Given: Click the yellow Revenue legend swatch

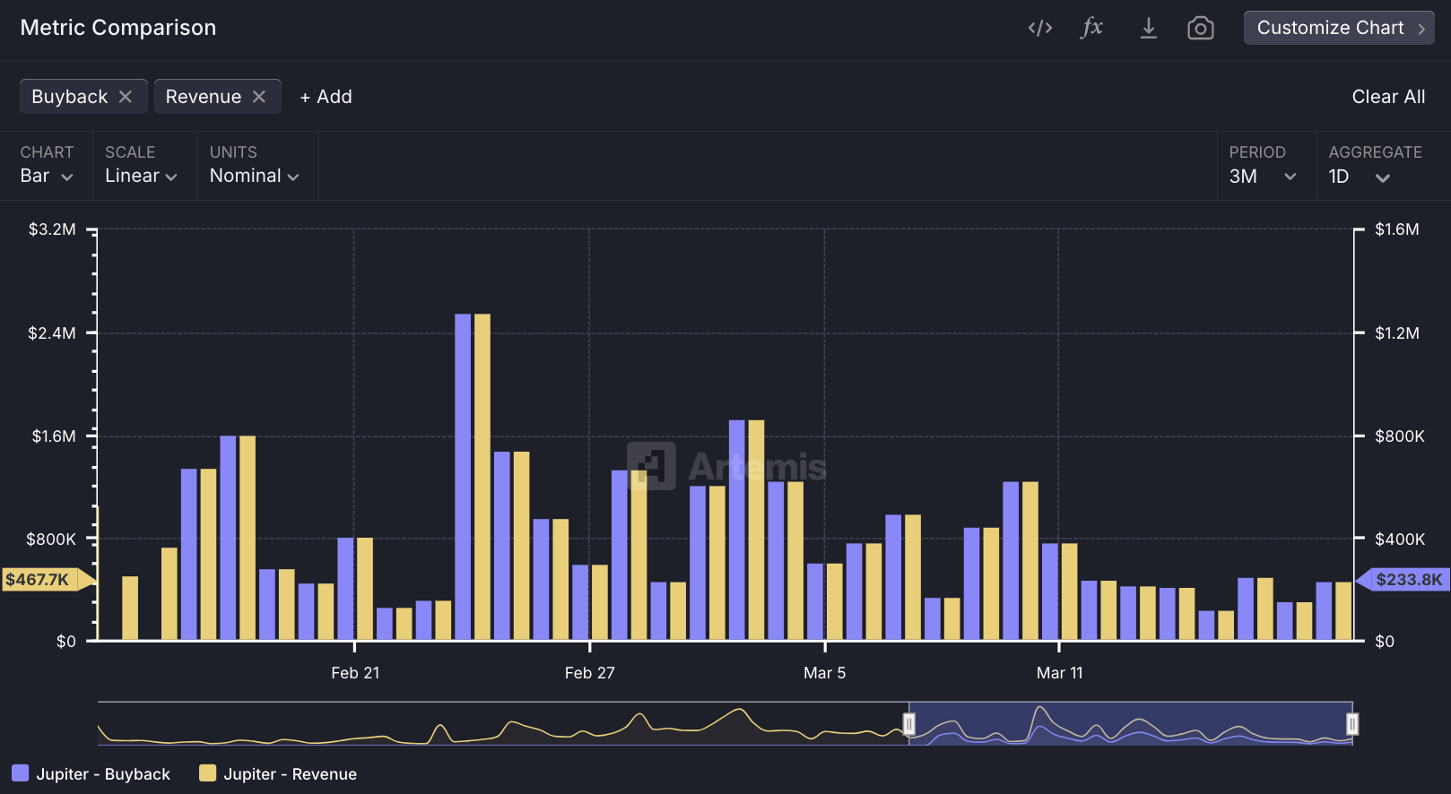Looking at the screenshot, I should [x=207, y=772].
